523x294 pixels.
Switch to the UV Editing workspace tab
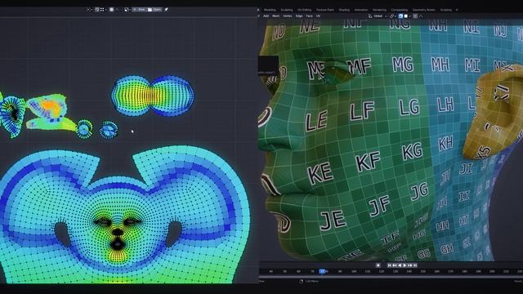pos(304,10)
